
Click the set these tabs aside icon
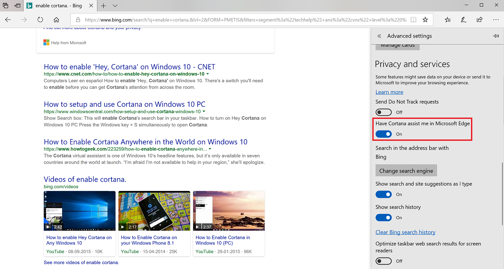(x=18, y=6)
